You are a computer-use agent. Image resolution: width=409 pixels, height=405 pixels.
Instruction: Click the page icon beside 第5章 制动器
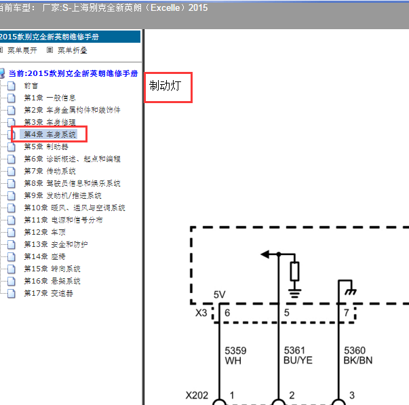(x=12, y=147)
